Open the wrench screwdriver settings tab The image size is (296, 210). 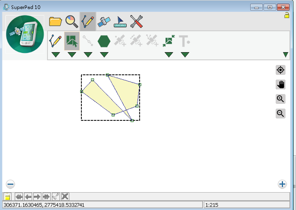click(x=136, y=21)
